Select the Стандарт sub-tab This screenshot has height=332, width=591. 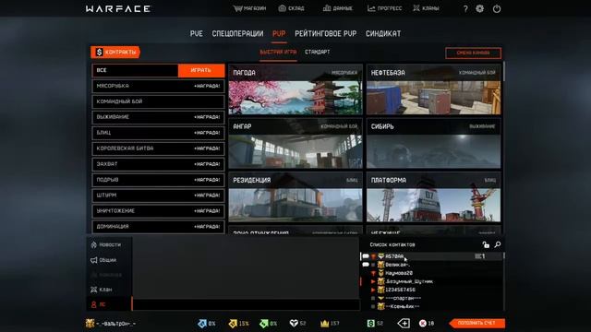318,53
